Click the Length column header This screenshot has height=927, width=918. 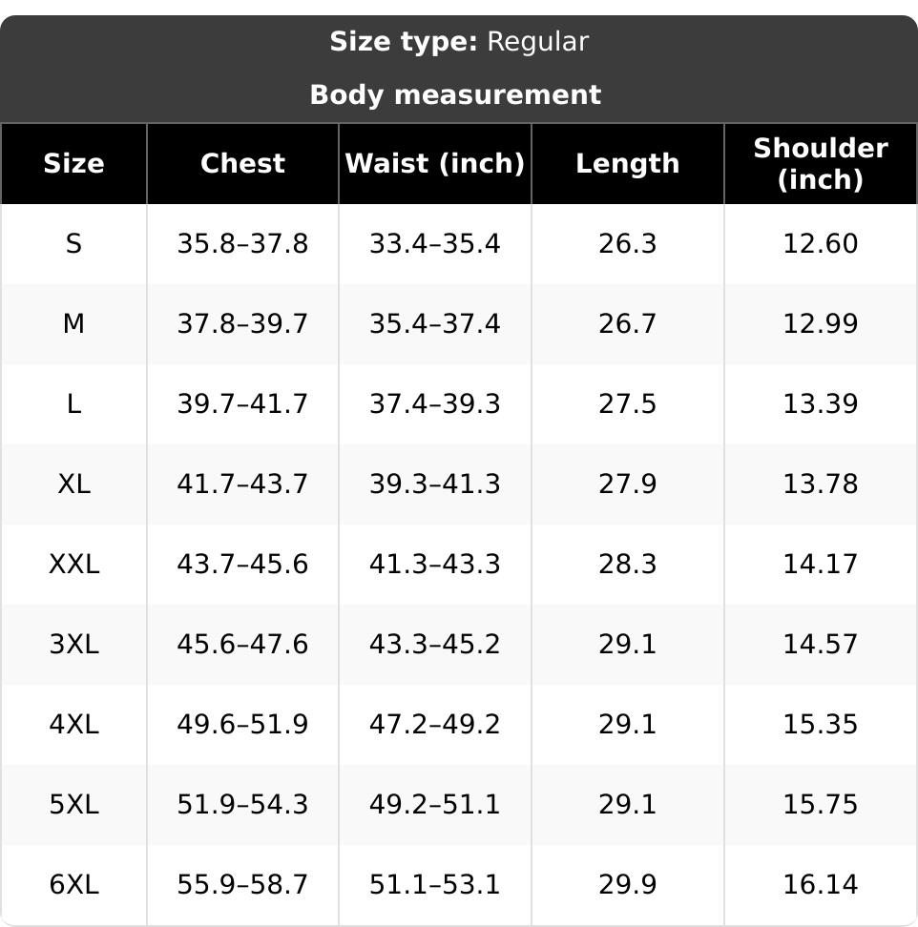point(628,164)
